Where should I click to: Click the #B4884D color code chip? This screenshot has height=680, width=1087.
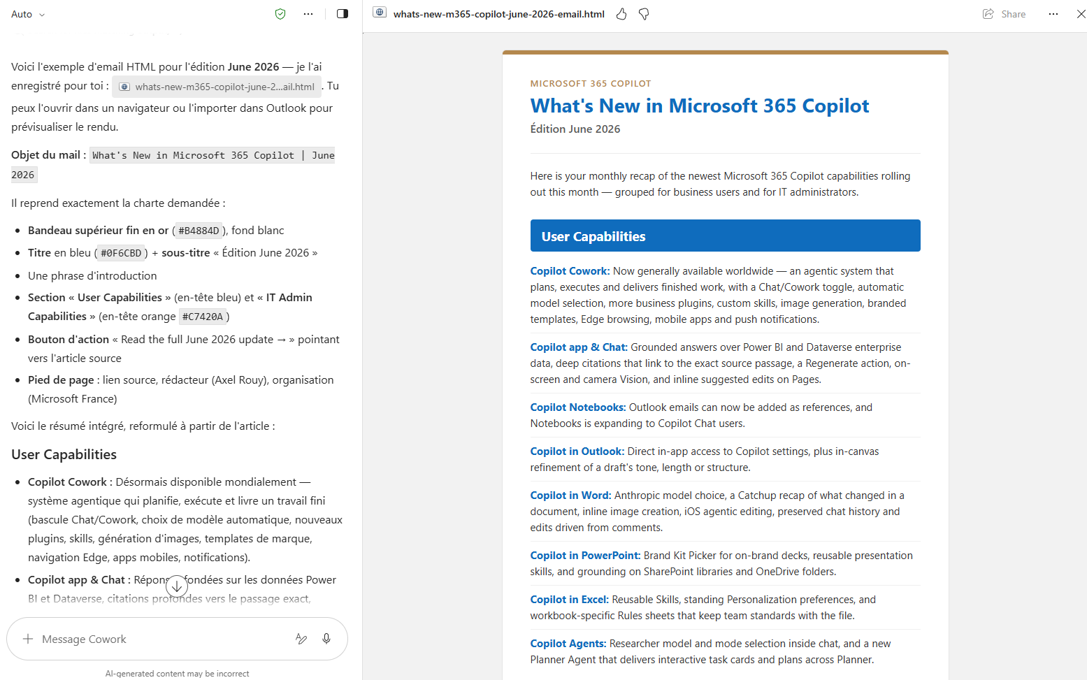coord(199,231)
